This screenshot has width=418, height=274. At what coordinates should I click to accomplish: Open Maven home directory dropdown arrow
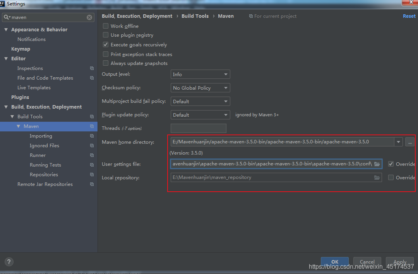point(399,142)
